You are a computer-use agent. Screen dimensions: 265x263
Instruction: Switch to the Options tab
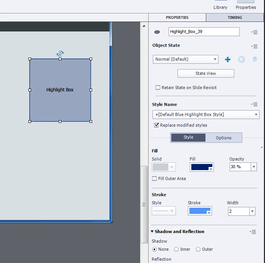(x=224, y=138)
